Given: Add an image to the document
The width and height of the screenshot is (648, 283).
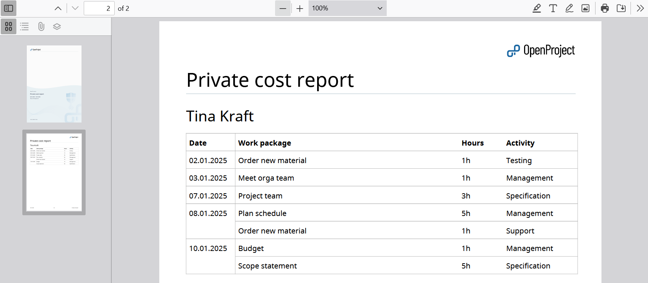Looking at the screenshot, I should 585,8.
